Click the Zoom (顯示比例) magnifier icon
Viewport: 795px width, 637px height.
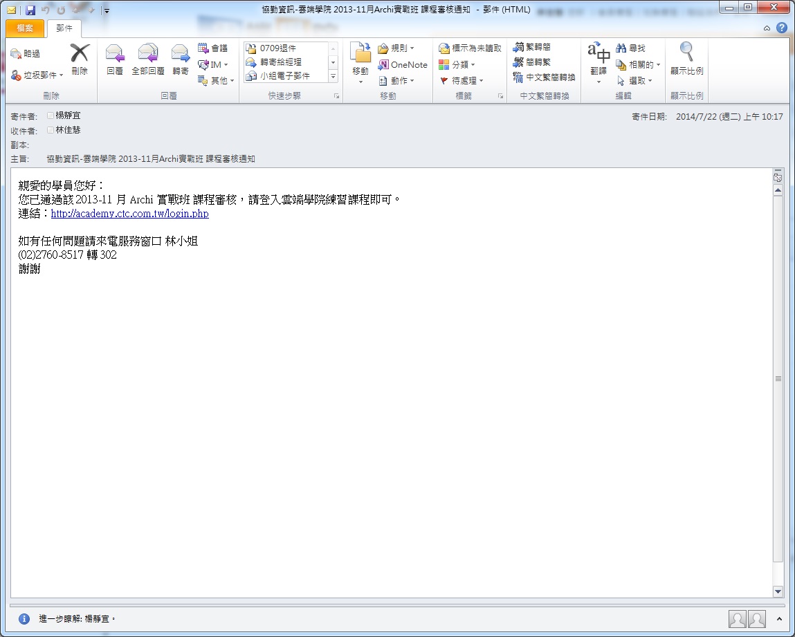pos(686,53)
